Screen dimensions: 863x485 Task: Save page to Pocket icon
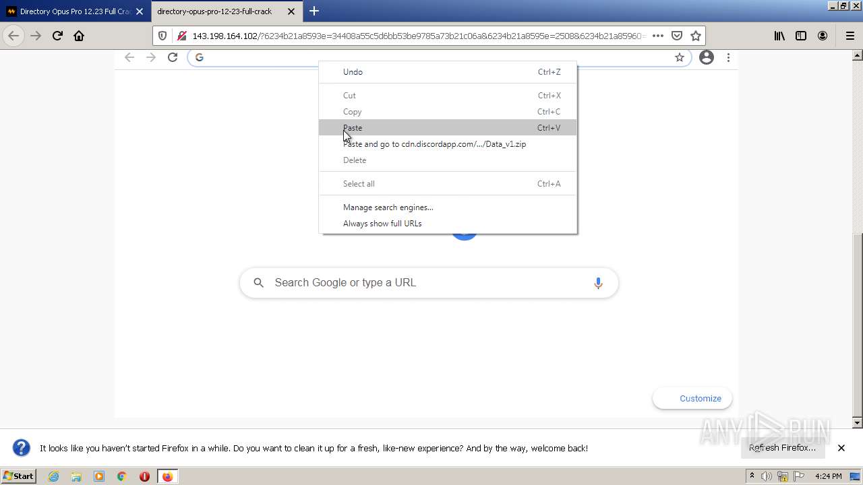(677, 36)
